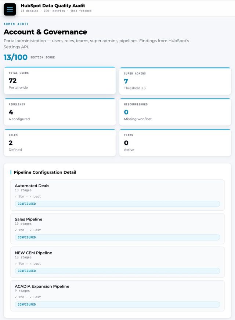The image size is (235, 320).
Task: Click CONFIGURED badge under ACADIA Expansion Pipeline
Action: pos(117,305)
